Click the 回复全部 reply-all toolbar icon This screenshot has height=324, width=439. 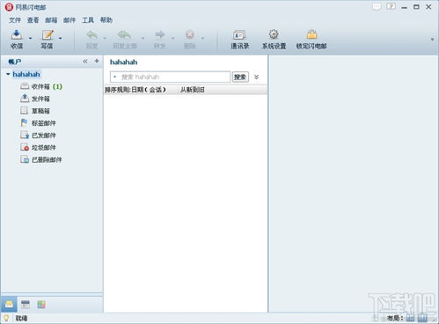point(124,34)
